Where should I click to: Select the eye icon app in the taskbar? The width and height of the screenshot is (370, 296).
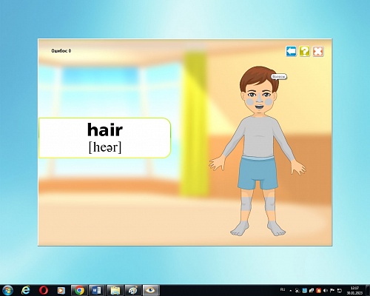tap(151, 290)
